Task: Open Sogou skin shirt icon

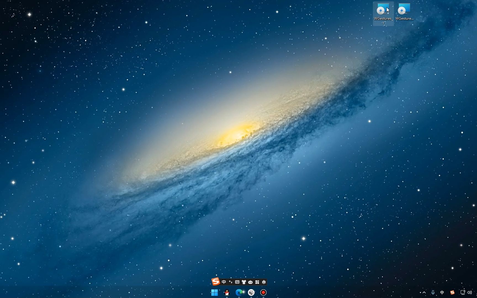Action: [244, 282]
